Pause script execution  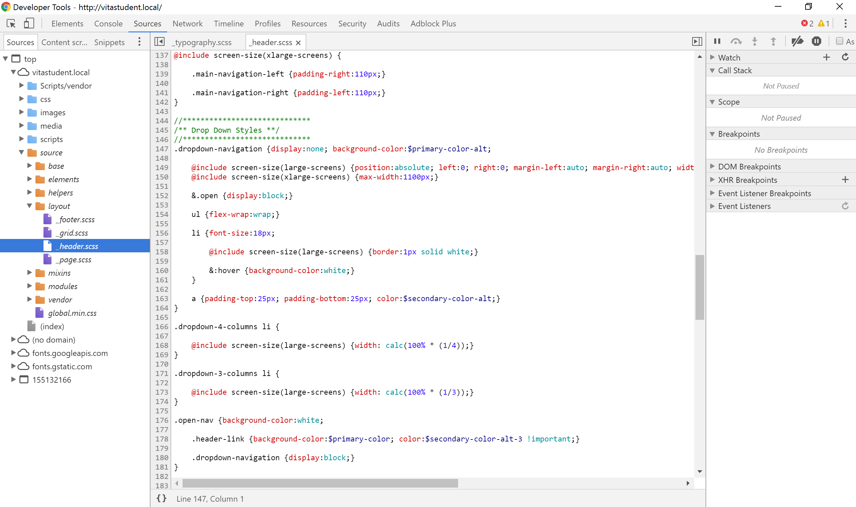point(717,41)
